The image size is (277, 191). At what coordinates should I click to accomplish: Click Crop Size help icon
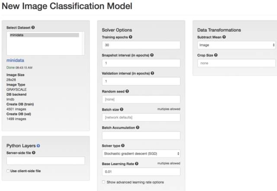[x=216, y=55]
